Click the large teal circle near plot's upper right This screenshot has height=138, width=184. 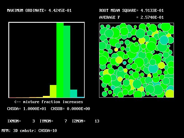164,40
